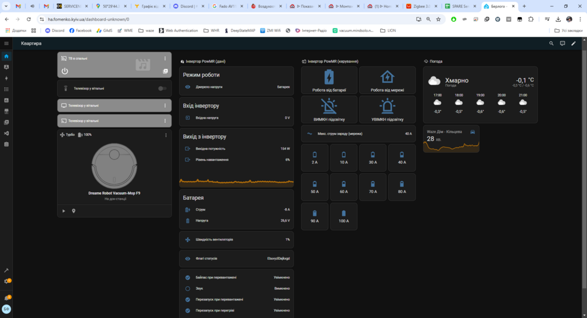Select the 60 A charge current button
587x318 pixels.
[x=344, y=187]
